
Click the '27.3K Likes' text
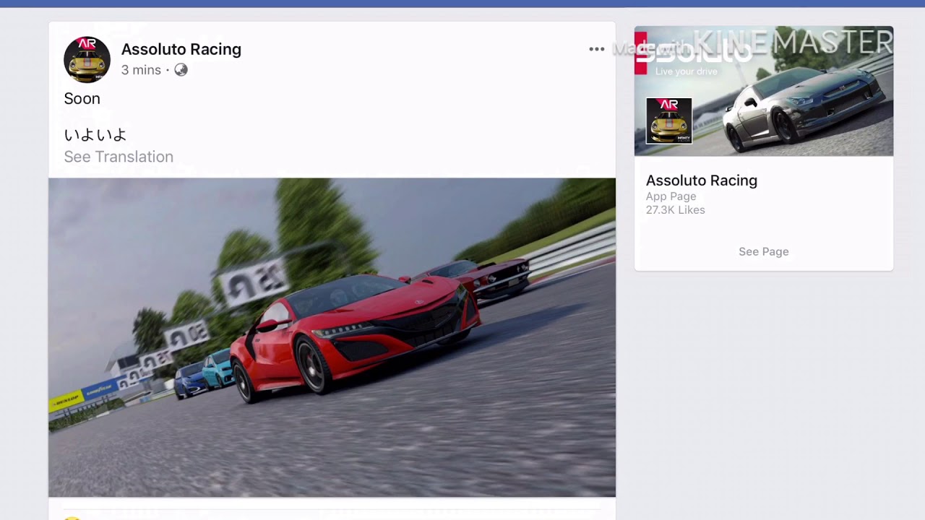pos(676,210)
